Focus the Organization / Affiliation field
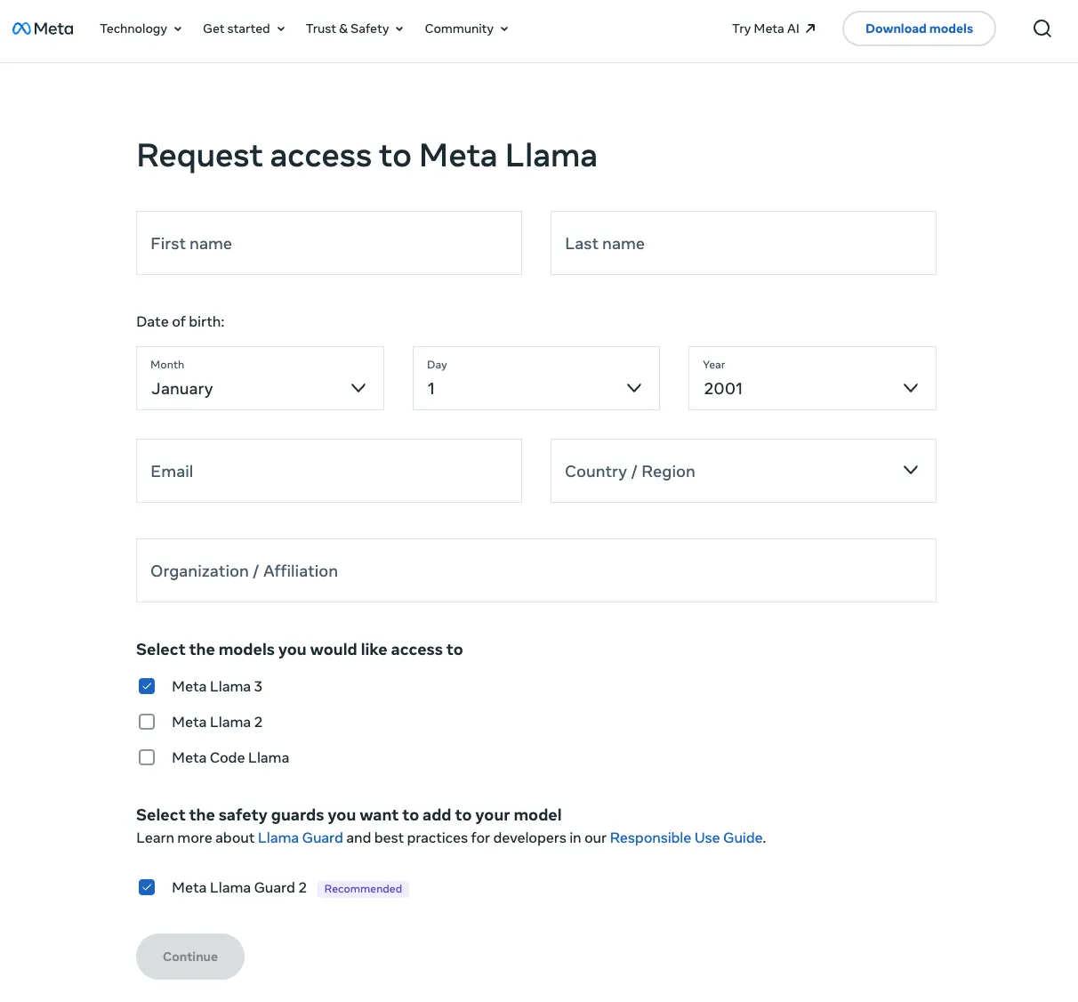1078x1002 pixels. pos(536,570)
